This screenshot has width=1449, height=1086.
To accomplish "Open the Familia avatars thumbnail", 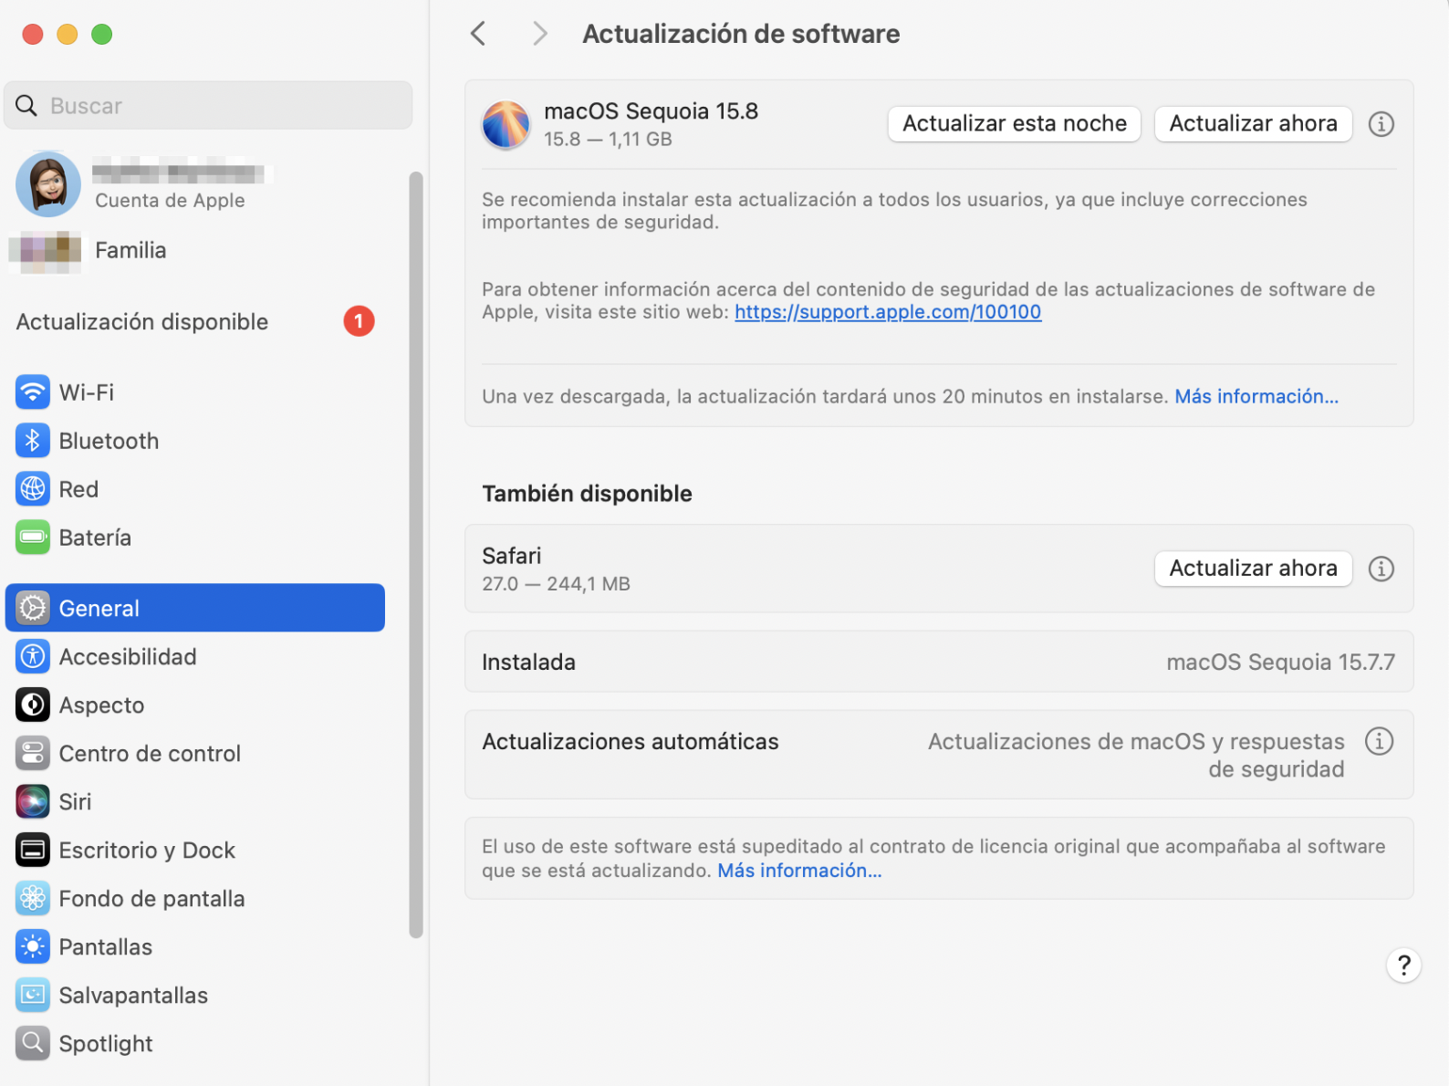I will (45, 252).
